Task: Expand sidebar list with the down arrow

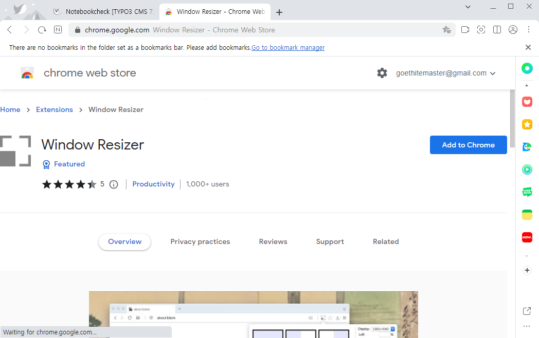Action: pyautogui.click(x=527, y=256)
